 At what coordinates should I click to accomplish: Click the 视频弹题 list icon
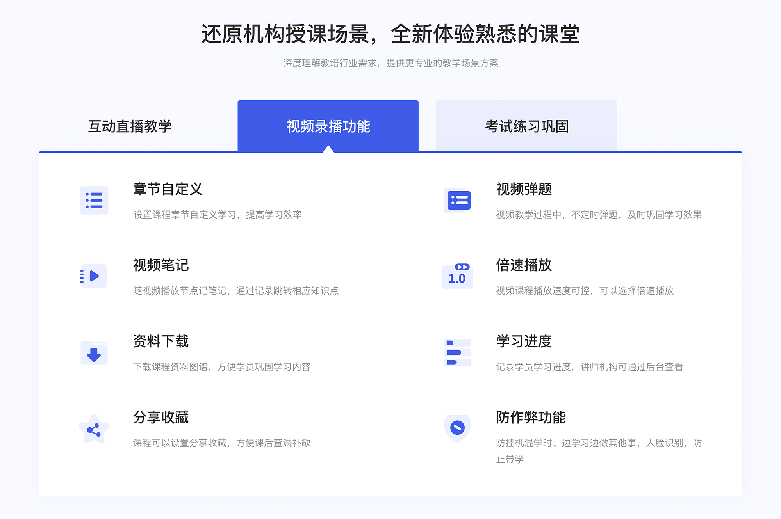tap(458, 201)
